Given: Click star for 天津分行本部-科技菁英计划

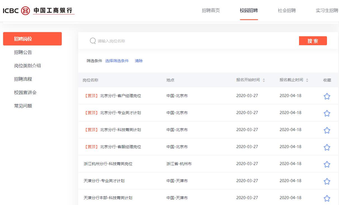Looking at the screenshot, I should [327, 198].
